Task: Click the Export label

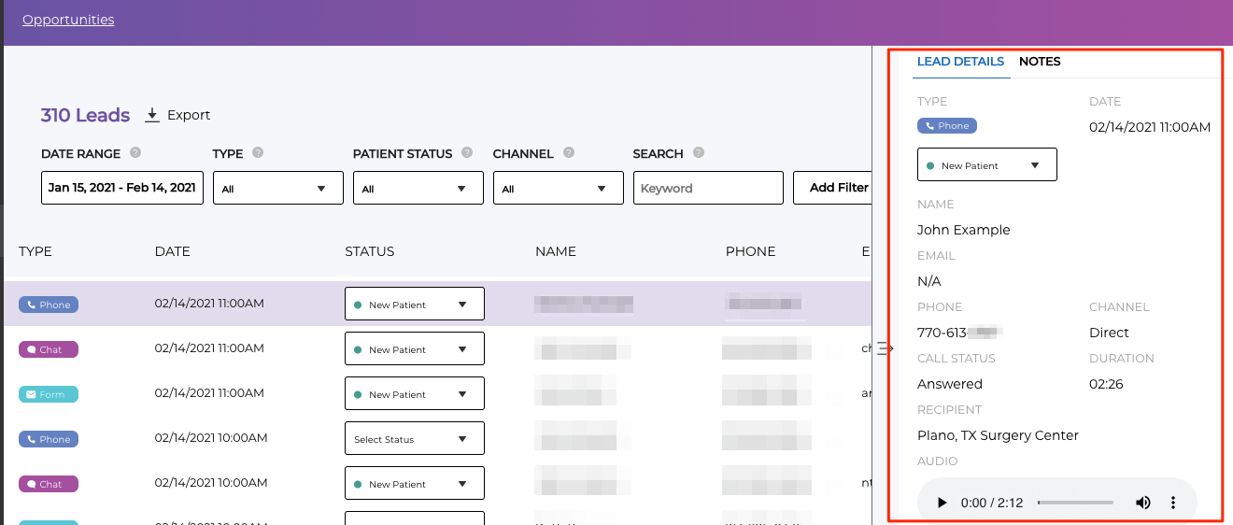Action: click(x=189, y=115)
